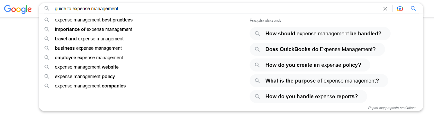434x120 pixels.
Task: Click 'Report inappropriate predictions' link
Action: coord(392,108)
